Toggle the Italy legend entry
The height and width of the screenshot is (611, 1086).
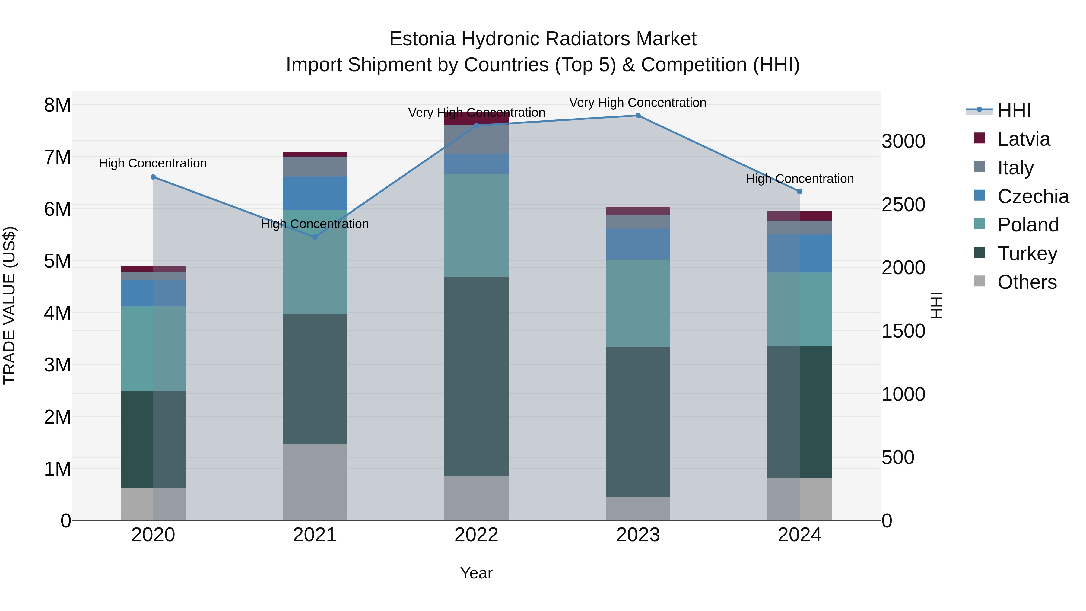click(1003, 167)
